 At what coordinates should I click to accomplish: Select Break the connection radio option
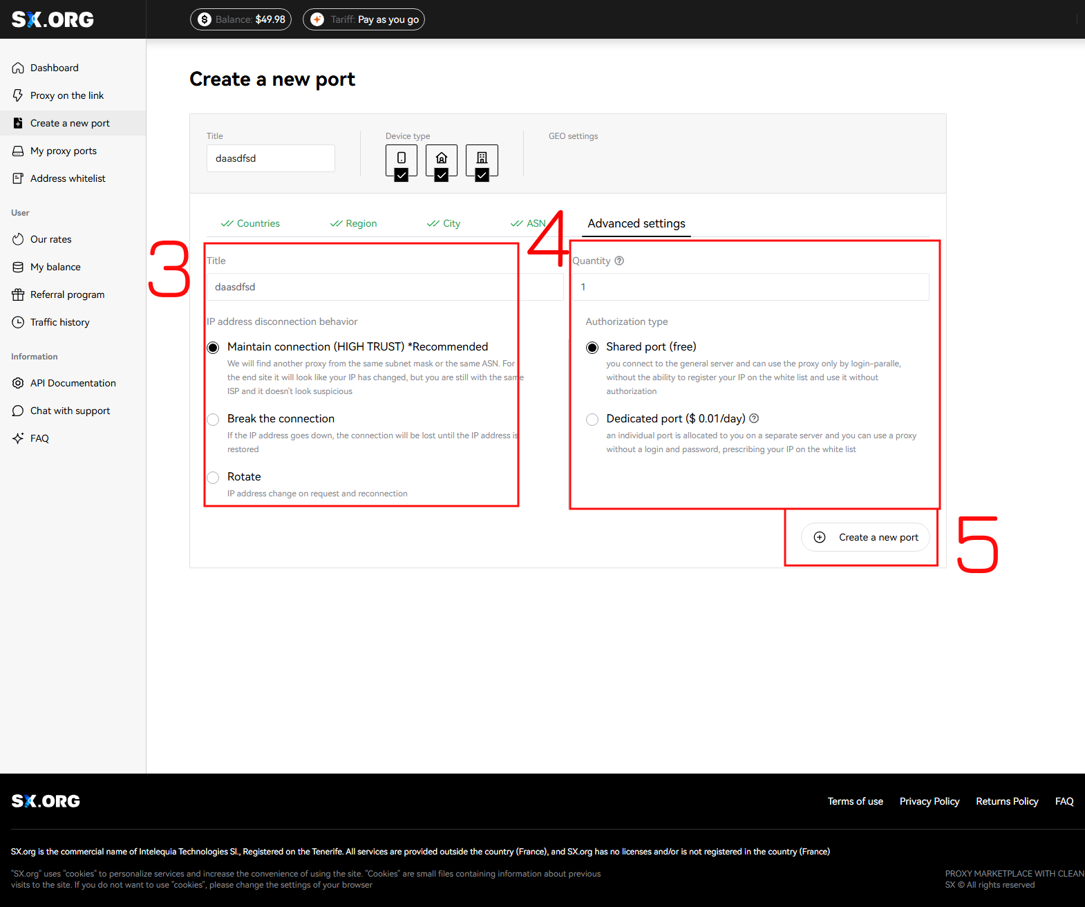214,420
